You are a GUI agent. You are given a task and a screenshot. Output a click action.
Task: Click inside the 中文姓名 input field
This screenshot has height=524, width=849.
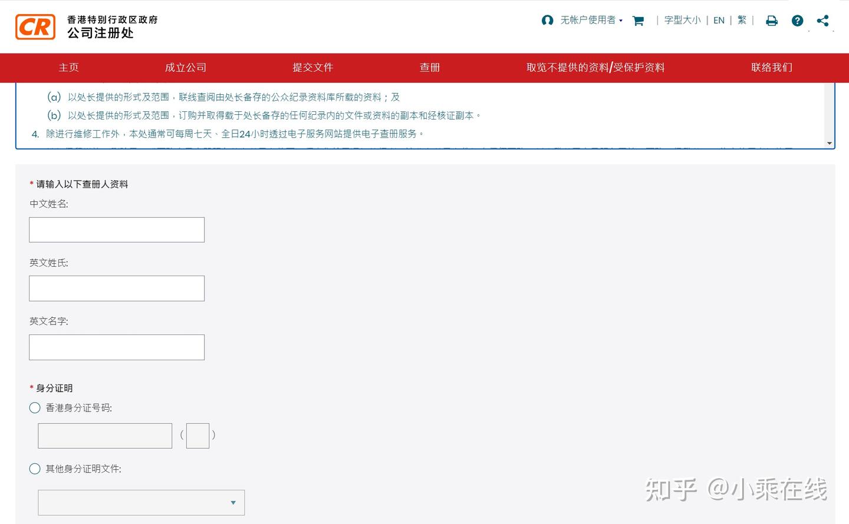tap(116, 229)
